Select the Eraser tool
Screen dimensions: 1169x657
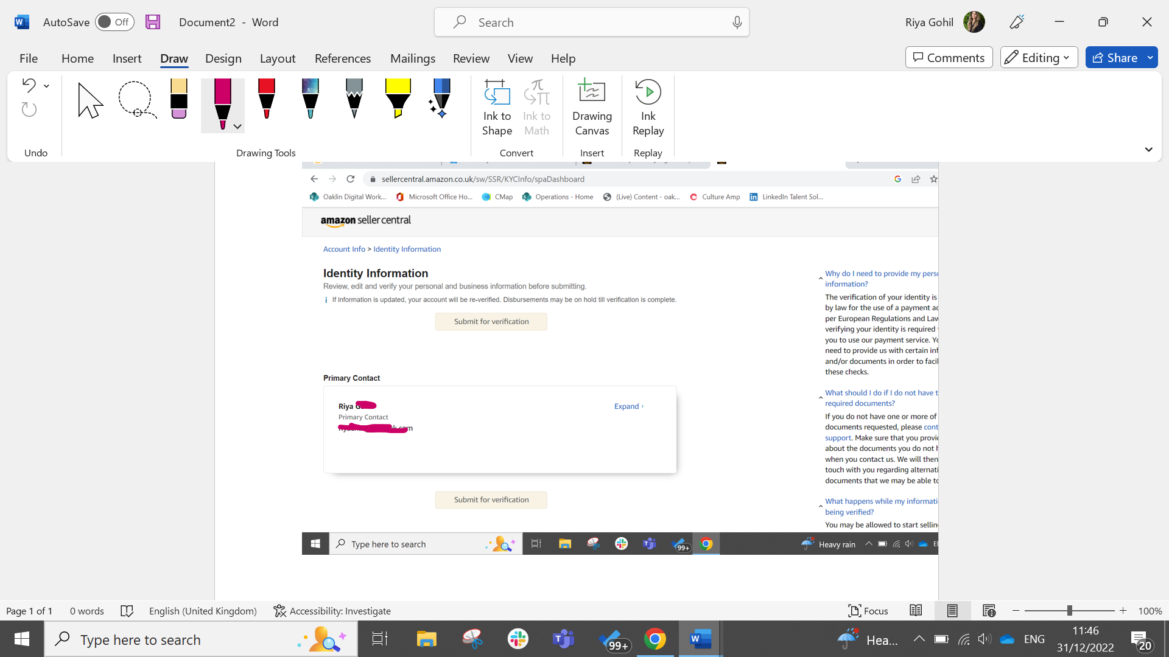[179, 99]
